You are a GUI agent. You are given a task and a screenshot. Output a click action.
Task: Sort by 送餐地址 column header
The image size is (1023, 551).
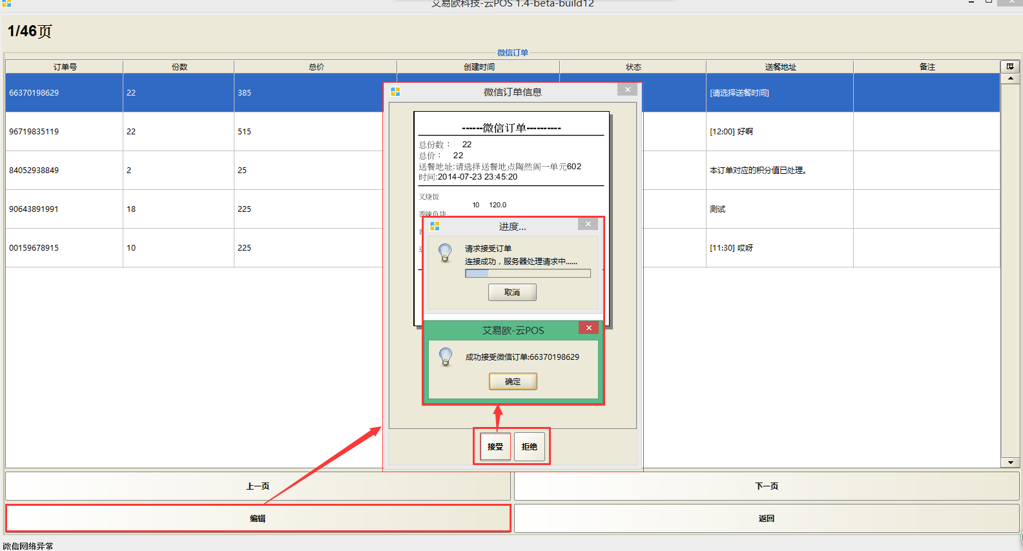point(780,67)
